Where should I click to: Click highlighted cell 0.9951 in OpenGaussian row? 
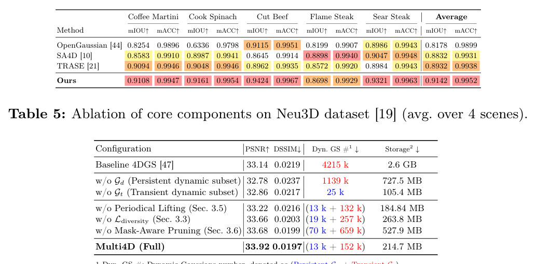(287, 45)
